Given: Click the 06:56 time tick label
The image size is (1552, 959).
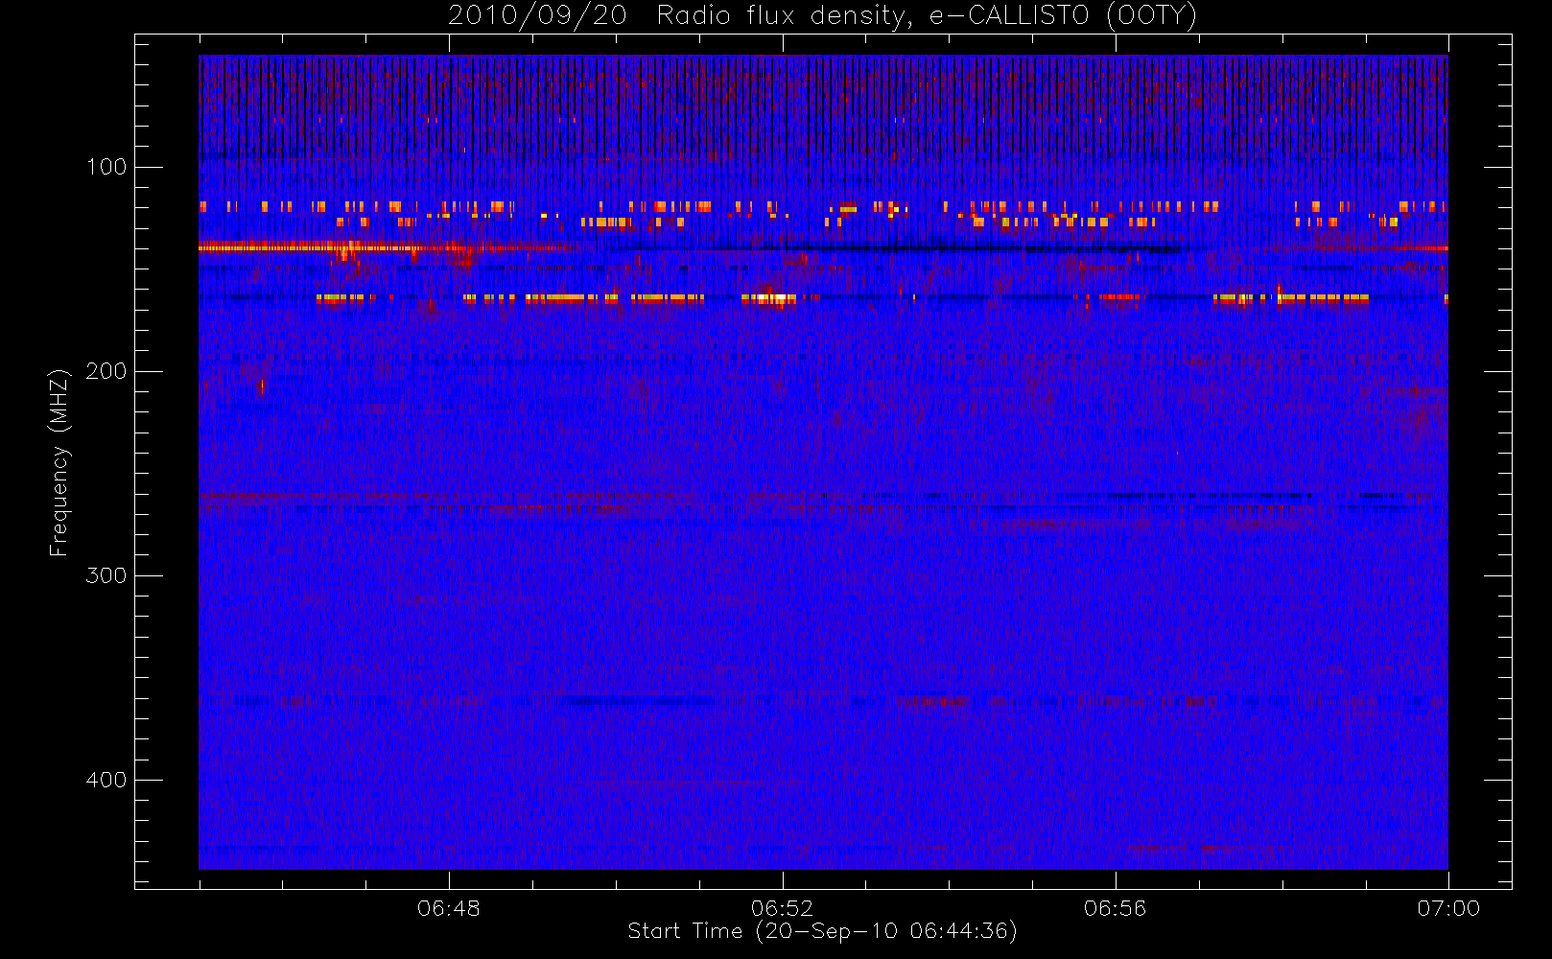Looking at the screenshot, I should (1115, 908).
